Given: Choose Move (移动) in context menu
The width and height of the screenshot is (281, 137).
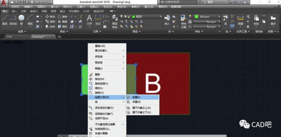Looking at the screenshot, I should coord(107,79).
